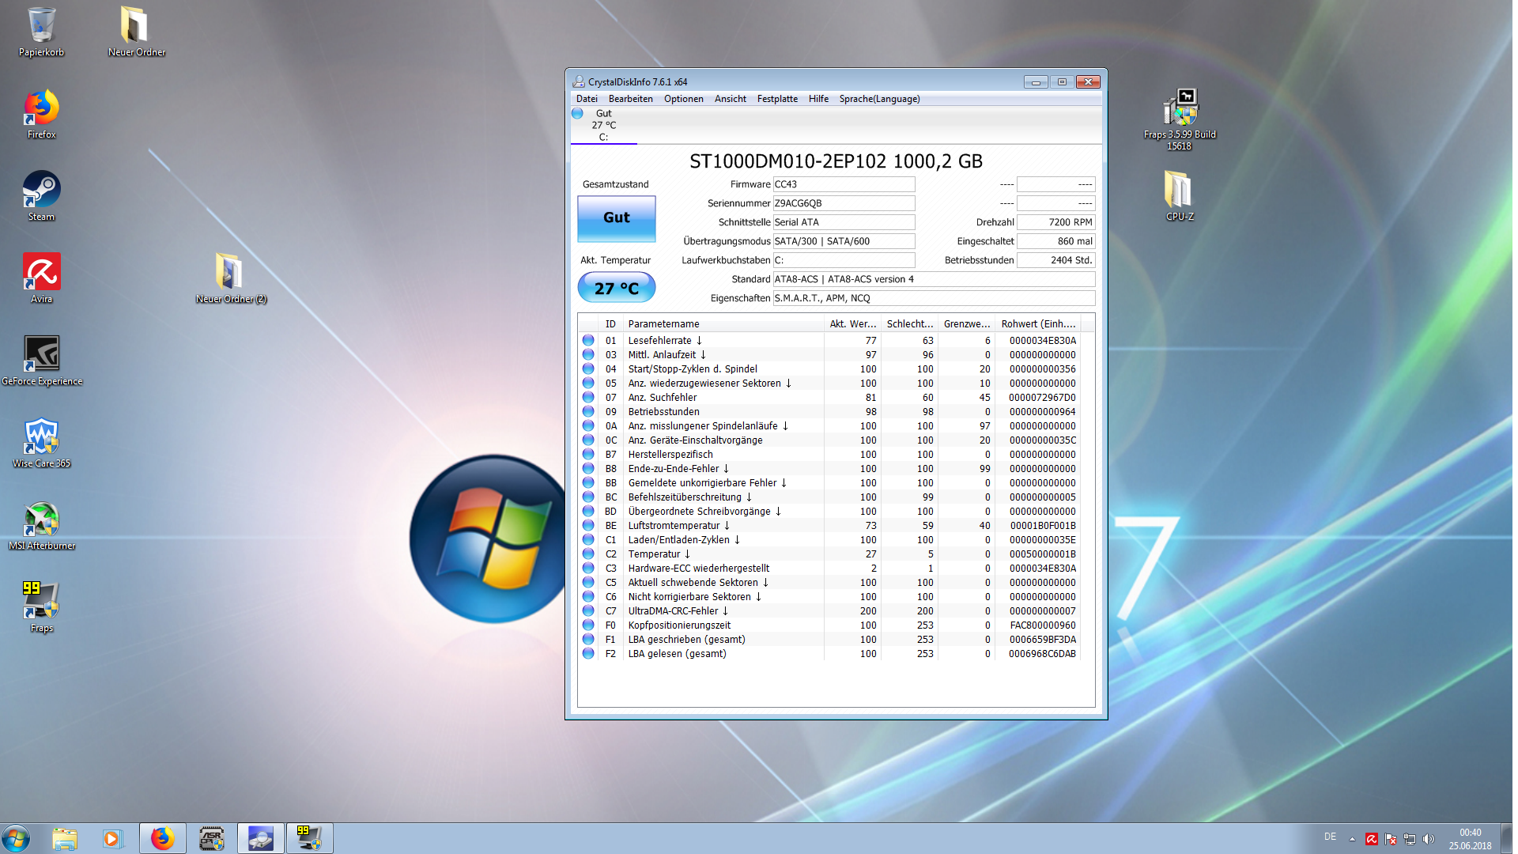
Task: Open the Festplatte menu
Action: 776,99
